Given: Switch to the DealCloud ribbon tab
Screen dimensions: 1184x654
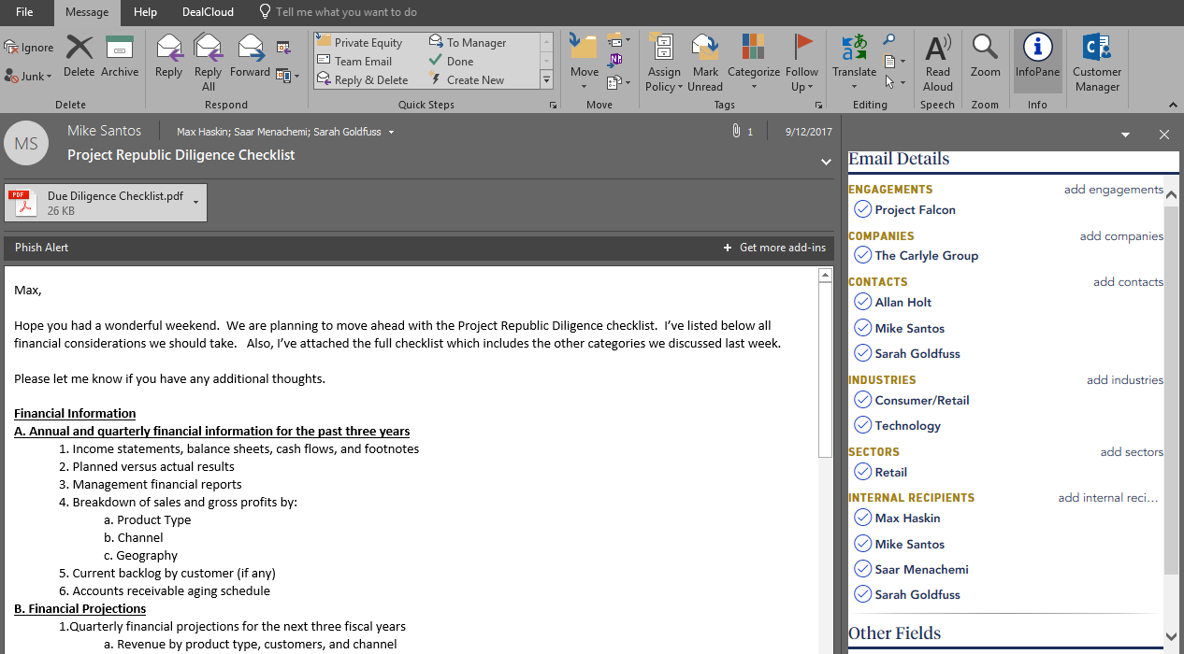Looking at the screenshot, I should point(208,12).
